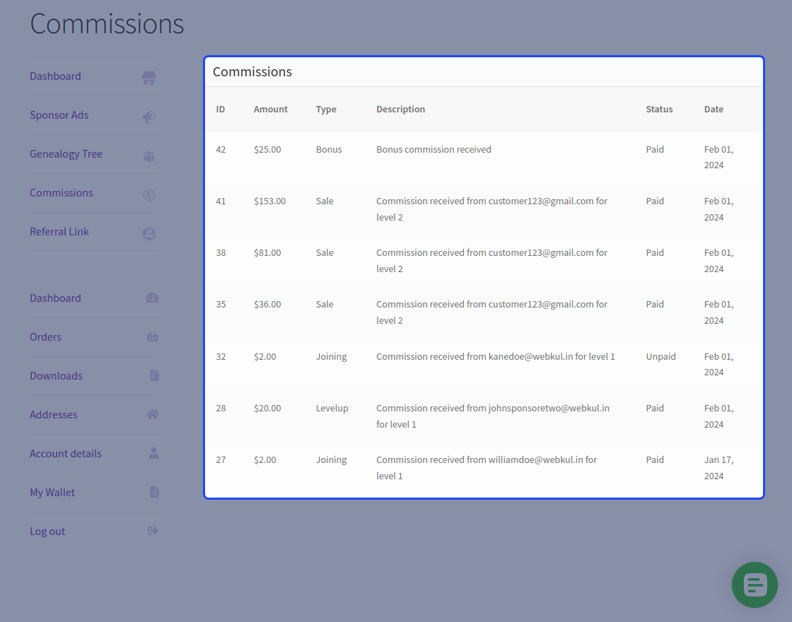Click the dollar coin icon beside Commissions
Viewport: 792px width, 622px height.
[148, 194]
